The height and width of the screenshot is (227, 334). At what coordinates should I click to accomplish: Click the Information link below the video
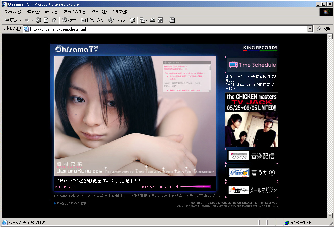[x=68, y=187]
